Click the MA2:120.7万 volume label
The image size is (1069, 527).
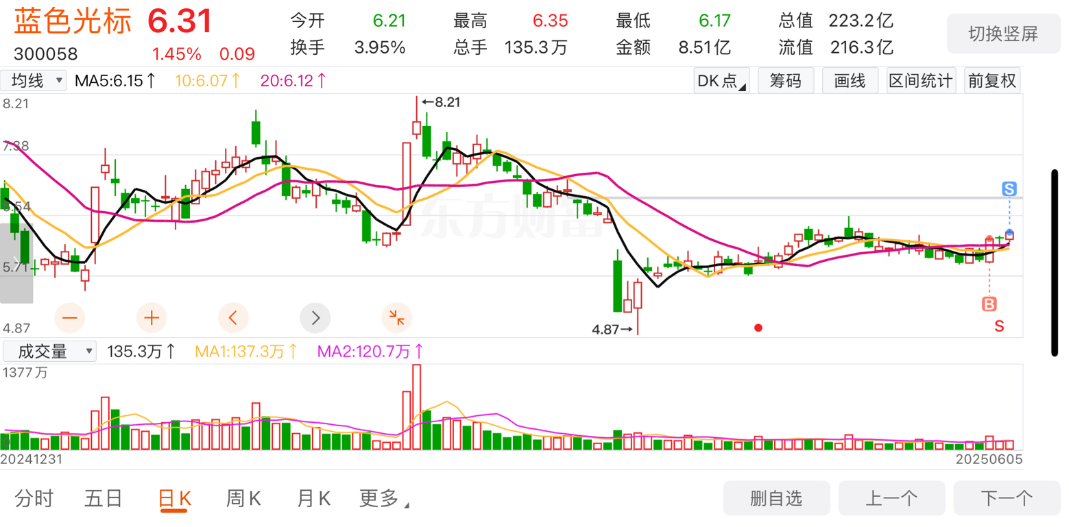coord(371,352)
